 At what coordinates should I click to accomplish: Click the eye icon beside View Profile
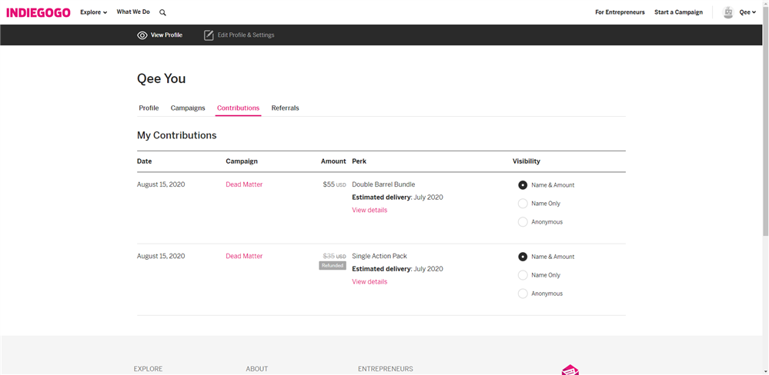tap(142, 35)
